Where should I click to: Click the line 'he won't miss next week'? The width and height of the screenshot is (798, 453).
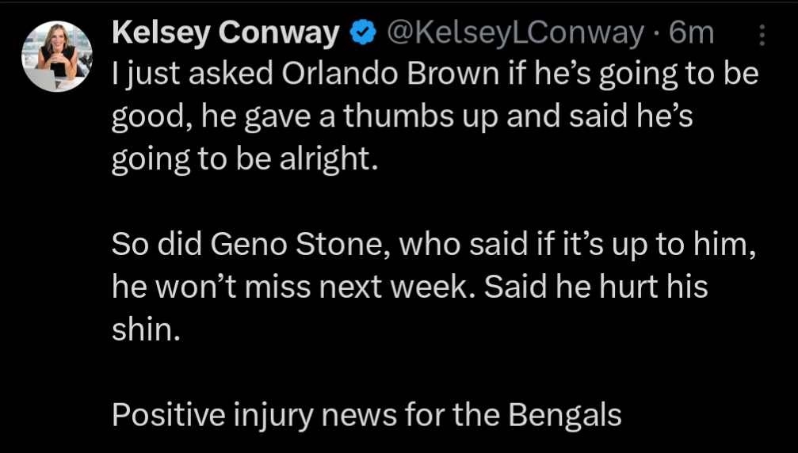click(410, 287)
